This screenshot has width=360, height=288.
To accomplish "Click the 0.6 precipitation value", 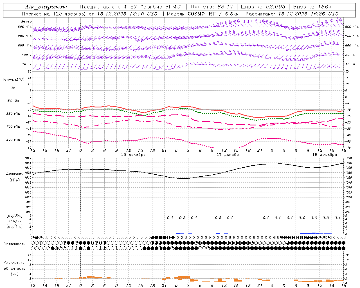I will [314, 218].
